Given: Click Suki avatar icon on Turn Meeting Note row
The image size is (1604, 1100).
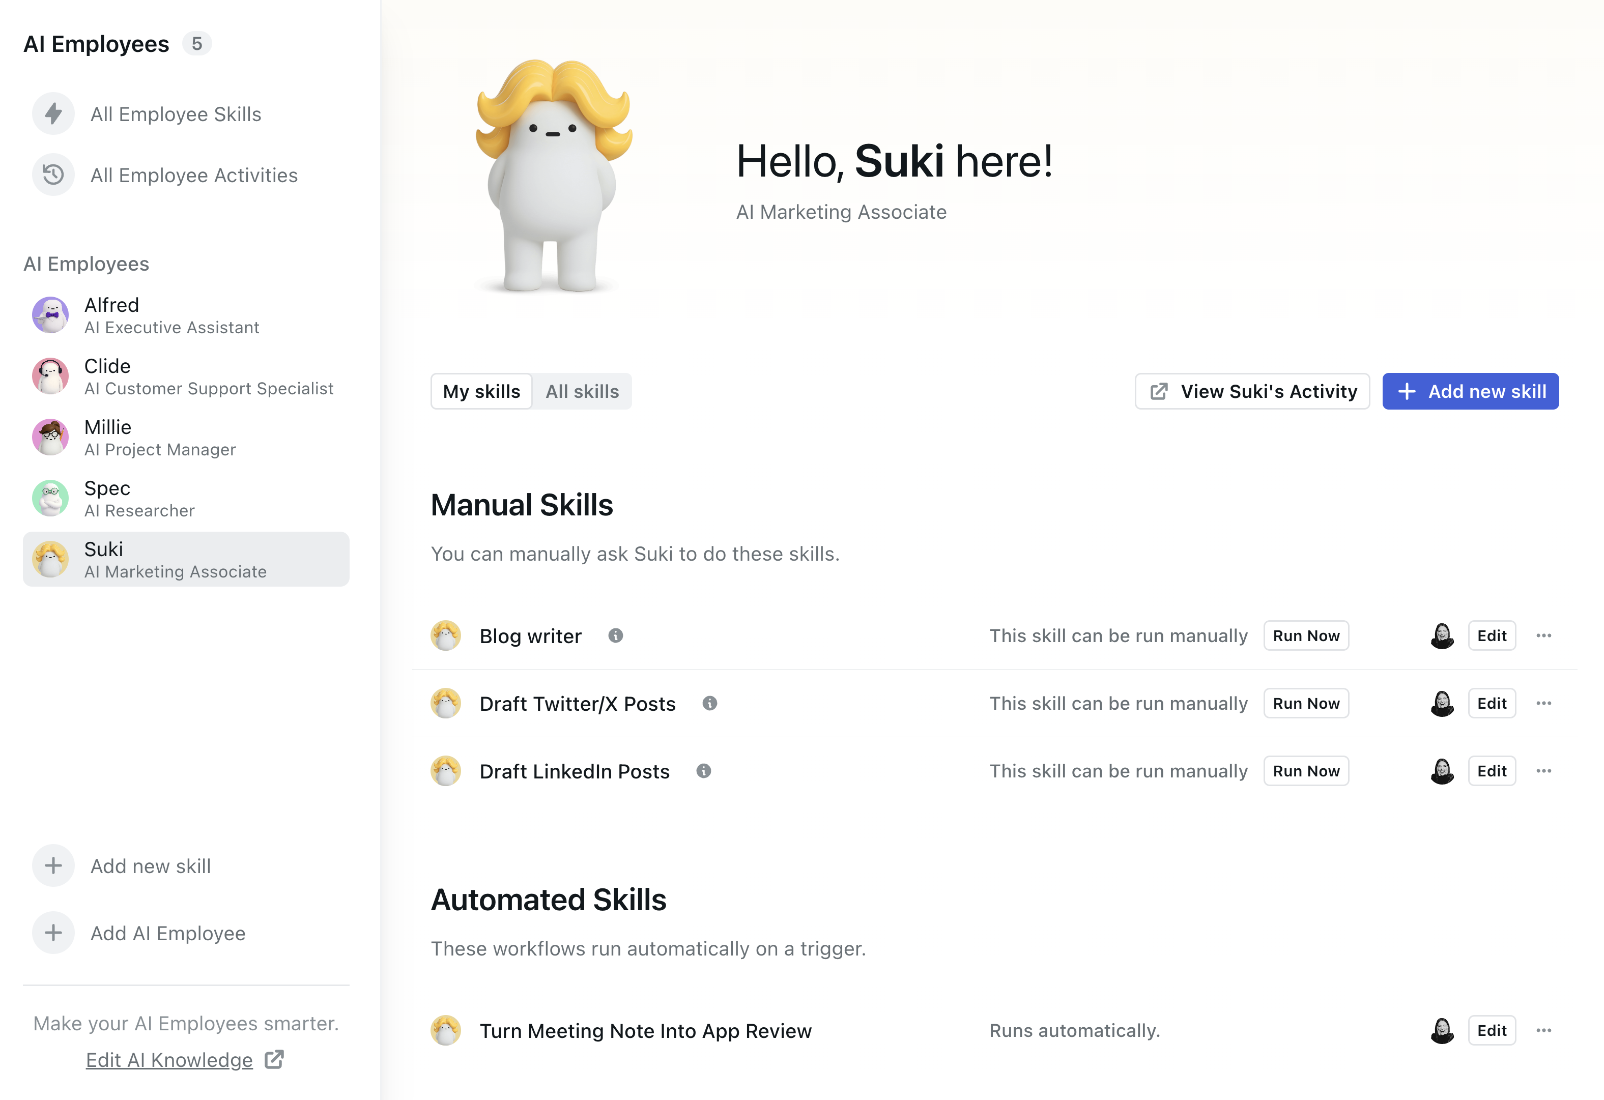Looking at the screenshot, I should [446, 1030].
